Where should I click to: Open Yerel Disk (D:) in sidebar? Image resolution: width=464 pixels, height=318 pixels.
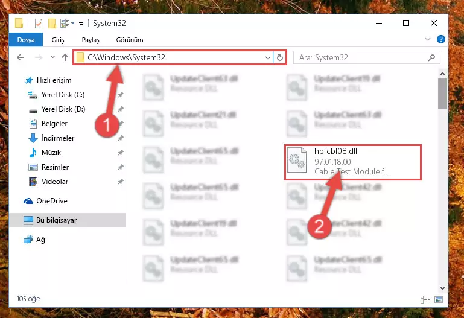click(63, 109)
